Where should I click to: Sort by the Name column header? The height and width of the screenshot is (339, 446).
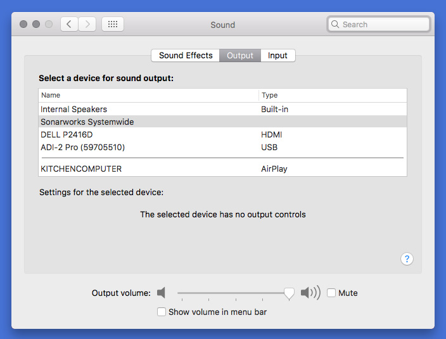148,95
